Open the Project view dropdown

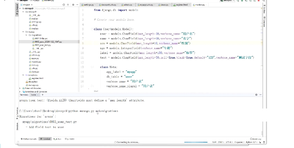tap(27, 5)
